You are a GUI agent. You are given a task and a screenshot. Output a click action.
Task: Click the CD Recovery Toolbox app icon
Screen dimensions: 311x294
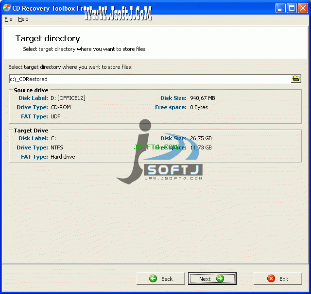7,8
